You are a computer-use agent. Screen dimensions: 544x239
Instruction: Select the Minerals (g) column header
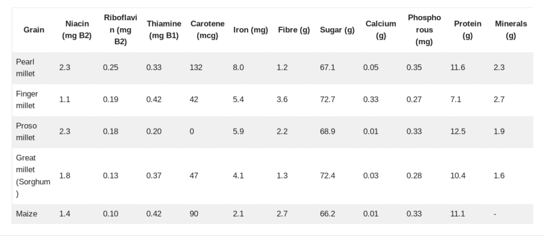point(511,30)
